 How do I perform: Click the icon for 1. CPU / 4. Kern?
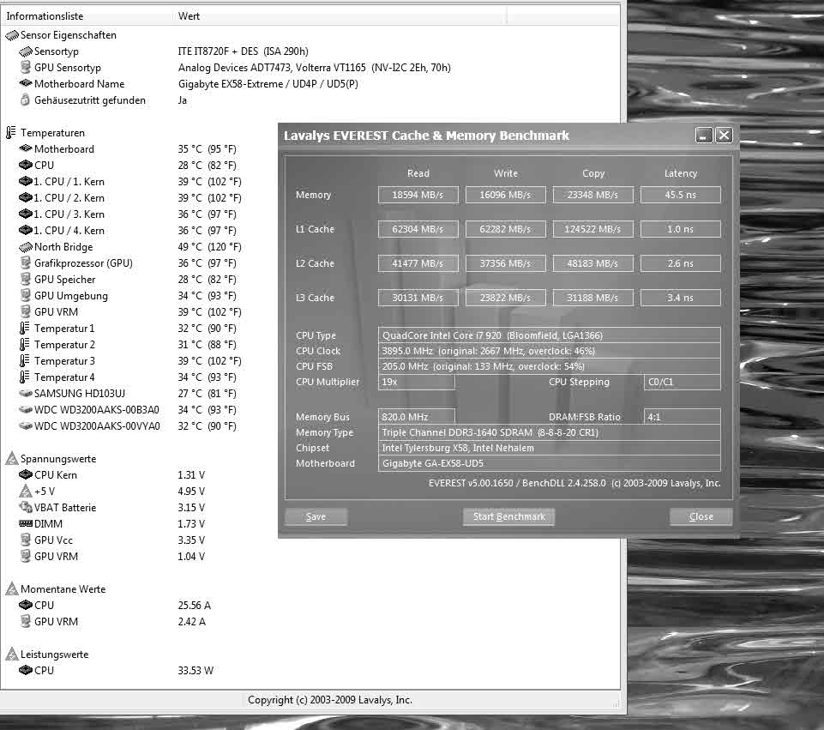(25, 230)
